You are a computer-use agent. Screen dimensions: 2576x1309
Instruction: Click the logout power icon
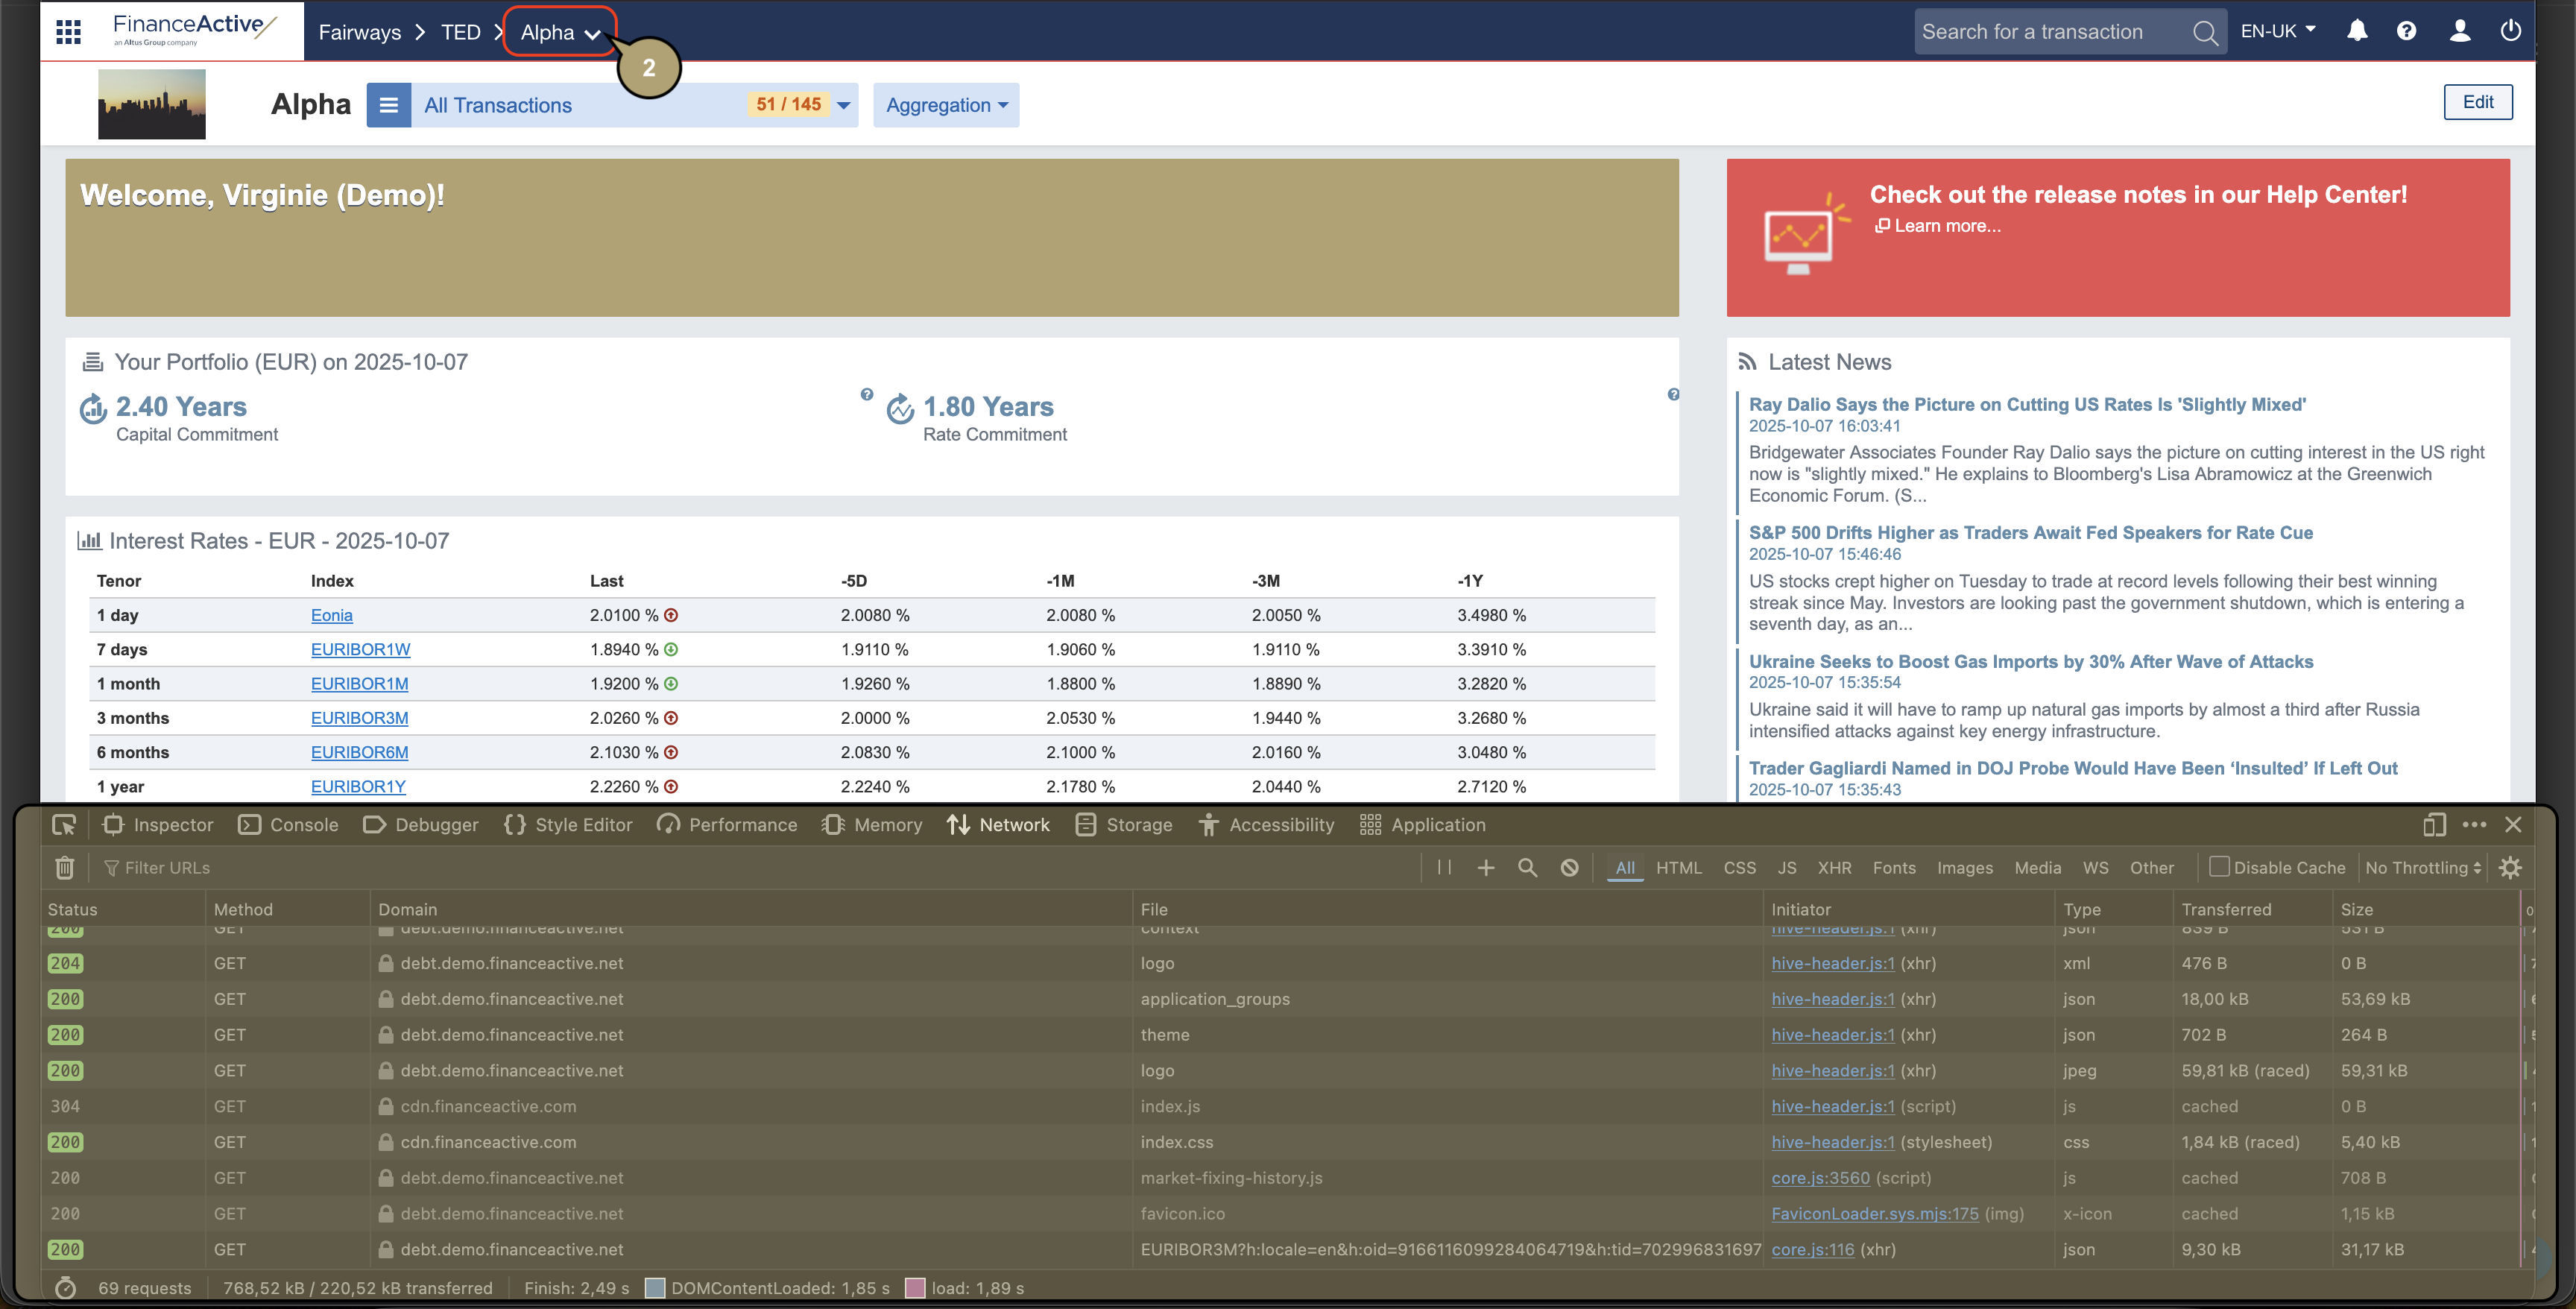(2512, 31)
